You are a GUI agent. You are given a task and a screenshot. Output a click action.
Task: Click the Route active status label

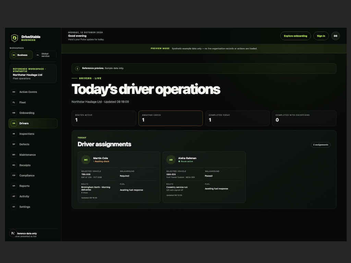185,161
